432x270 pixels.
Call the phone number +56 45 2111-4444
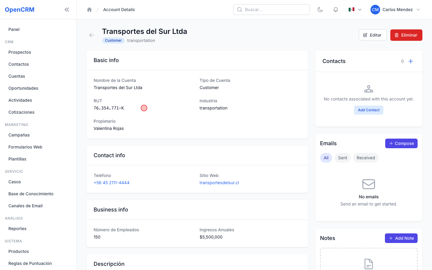112,183
